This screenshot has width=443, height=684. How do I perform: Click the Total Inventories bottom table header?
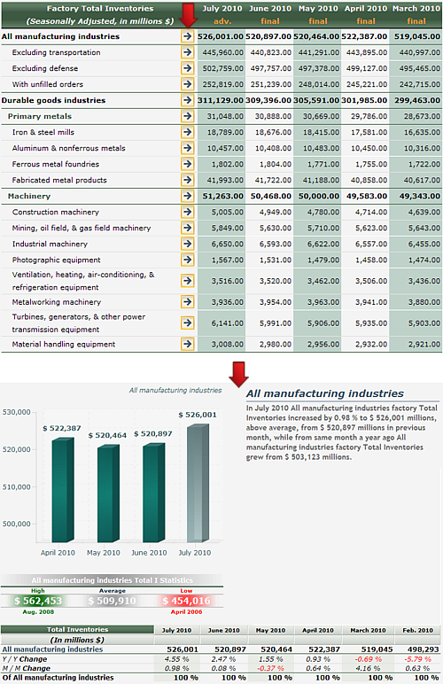pos(78,629)
